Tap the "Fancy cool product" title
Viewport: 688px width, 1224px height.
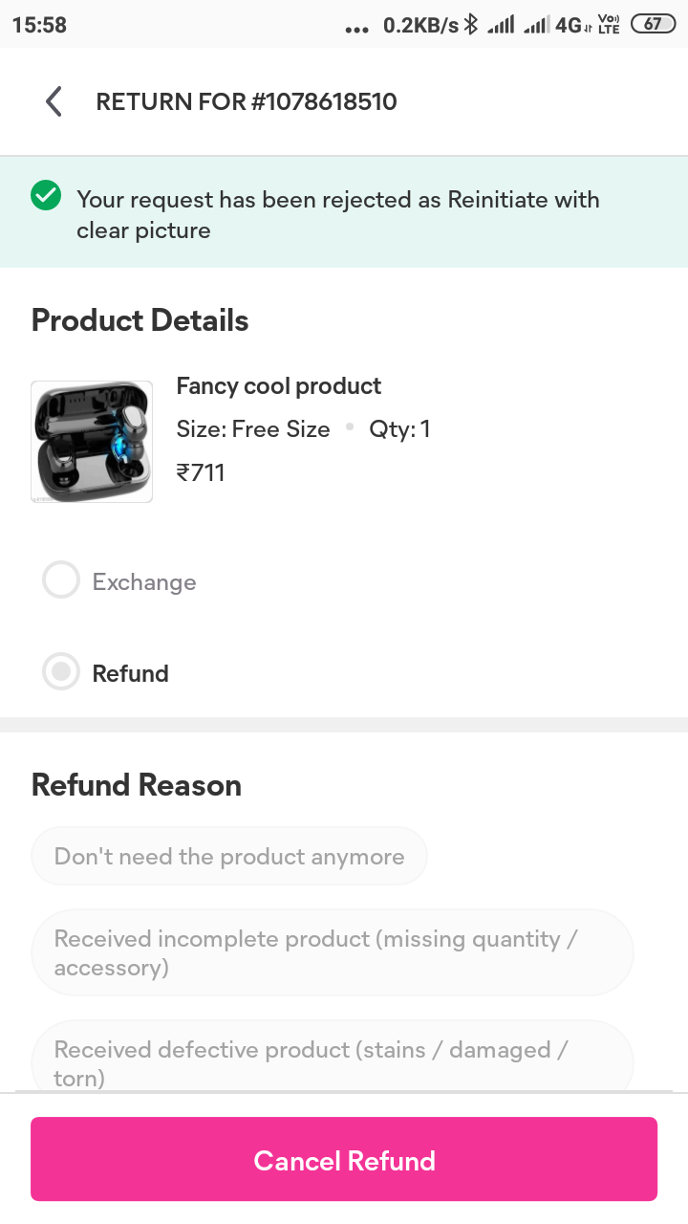coord(279,386)
